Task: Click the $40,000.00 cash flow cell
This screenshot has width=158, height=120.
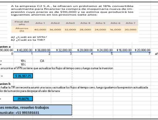Action: [x=23, y=50]
